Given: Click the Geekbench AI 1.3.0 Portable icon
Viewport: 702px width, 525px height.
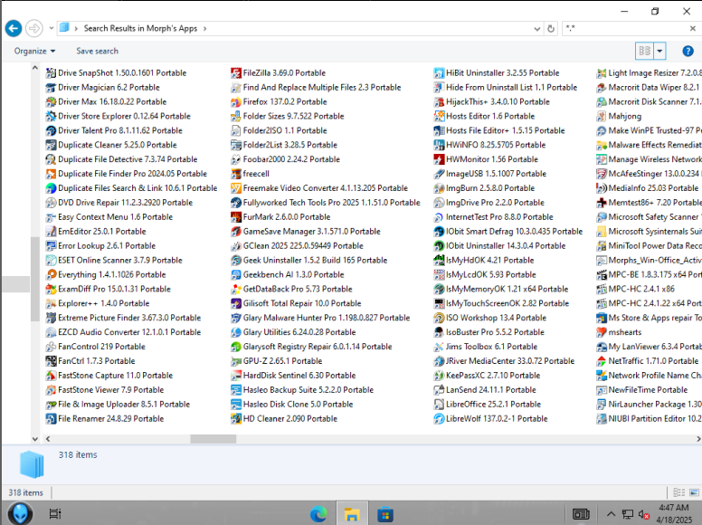Looking at the screenshot, I should (x=235, y=274).
